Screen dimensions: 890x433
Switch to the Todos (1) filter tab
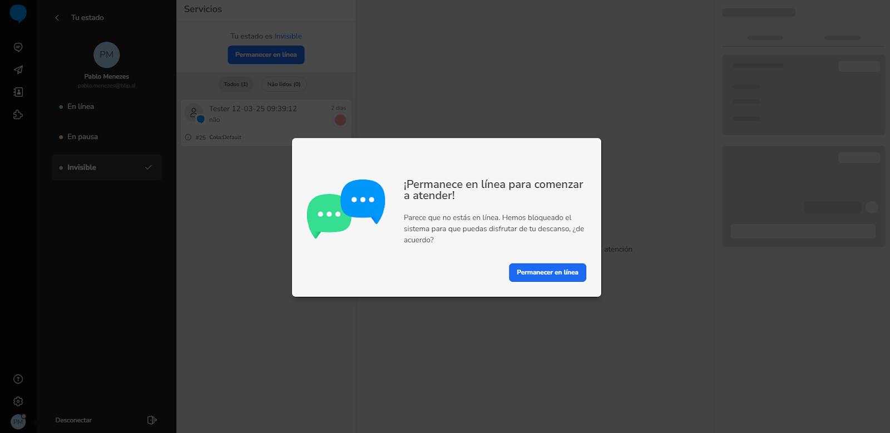[236, 84]
